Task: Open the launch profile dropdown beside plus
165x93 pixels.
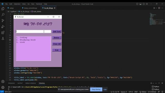Action: coord(153,83)
